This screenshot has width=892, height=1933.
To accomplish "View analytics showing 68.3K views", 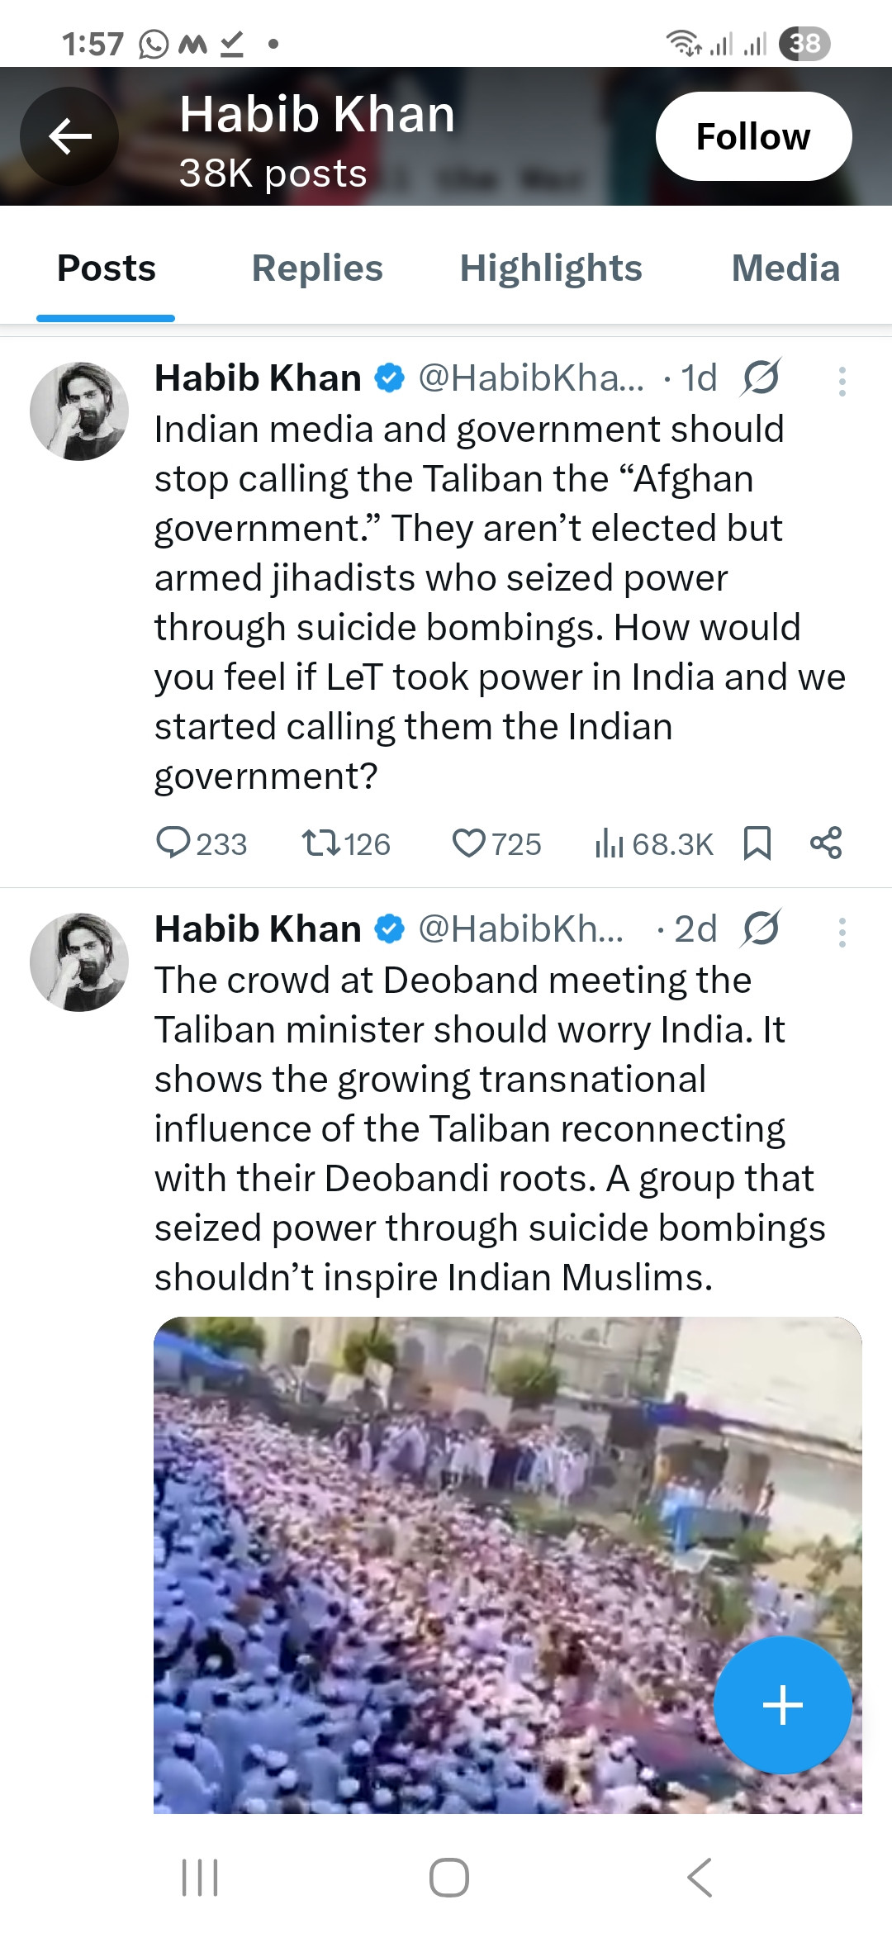I will coord(610,843).
